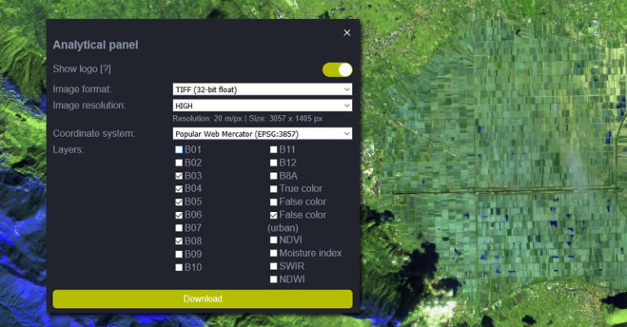Enable the True color layer
The width and height of the screenshot is (627, 327).
click(x=273, y=189)
